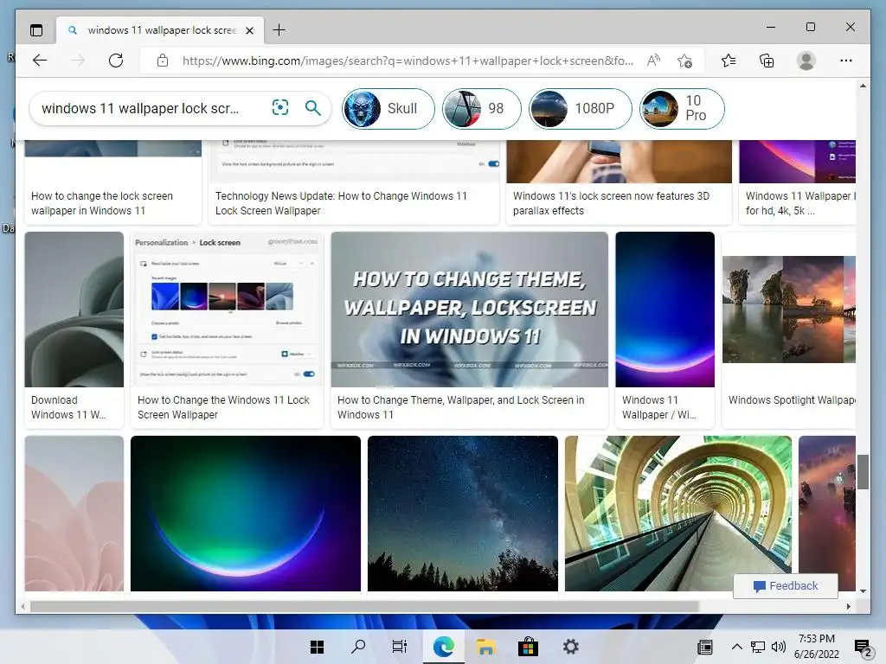Viewport: 886px width, 664px height.
Task: Open 'How to Change the Windows 11 Lock Screen Wallpaper' link
Action: [223, 407]
